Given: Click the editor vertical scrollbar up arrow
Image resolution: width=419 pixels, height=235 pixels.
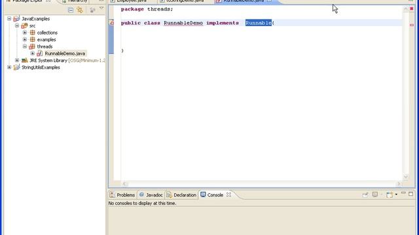Looking at the screenshot, I should point(405,9).
